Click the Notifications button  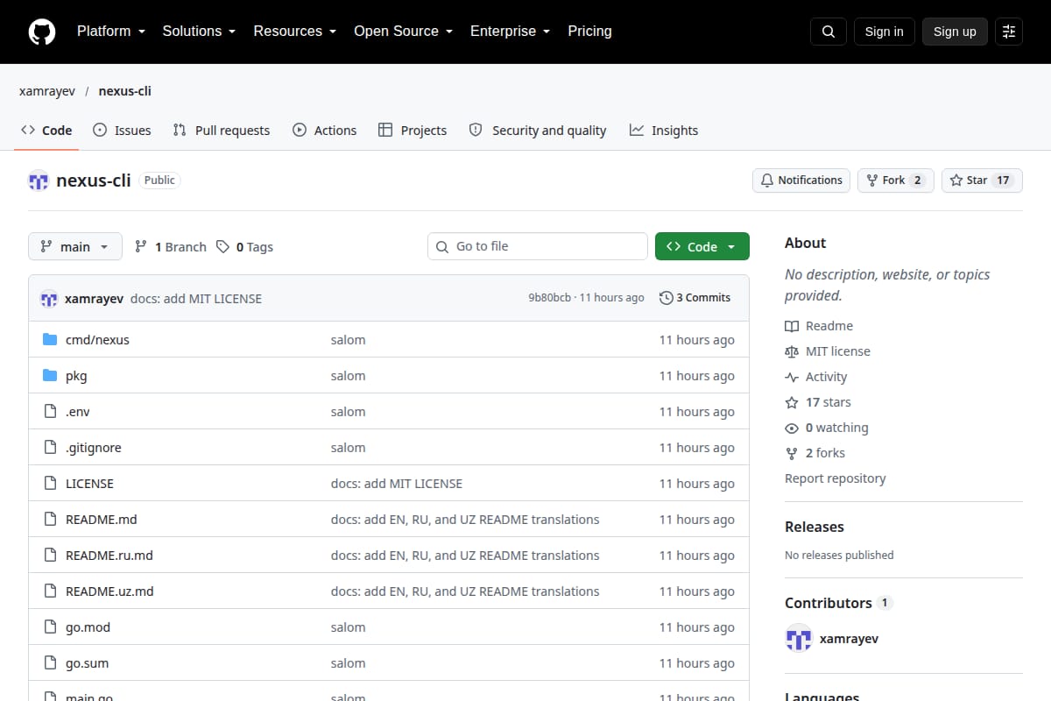click(801, 181)
